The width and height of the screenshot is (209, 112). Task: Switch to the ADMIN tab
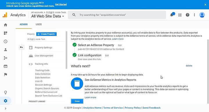click(24, 24)
